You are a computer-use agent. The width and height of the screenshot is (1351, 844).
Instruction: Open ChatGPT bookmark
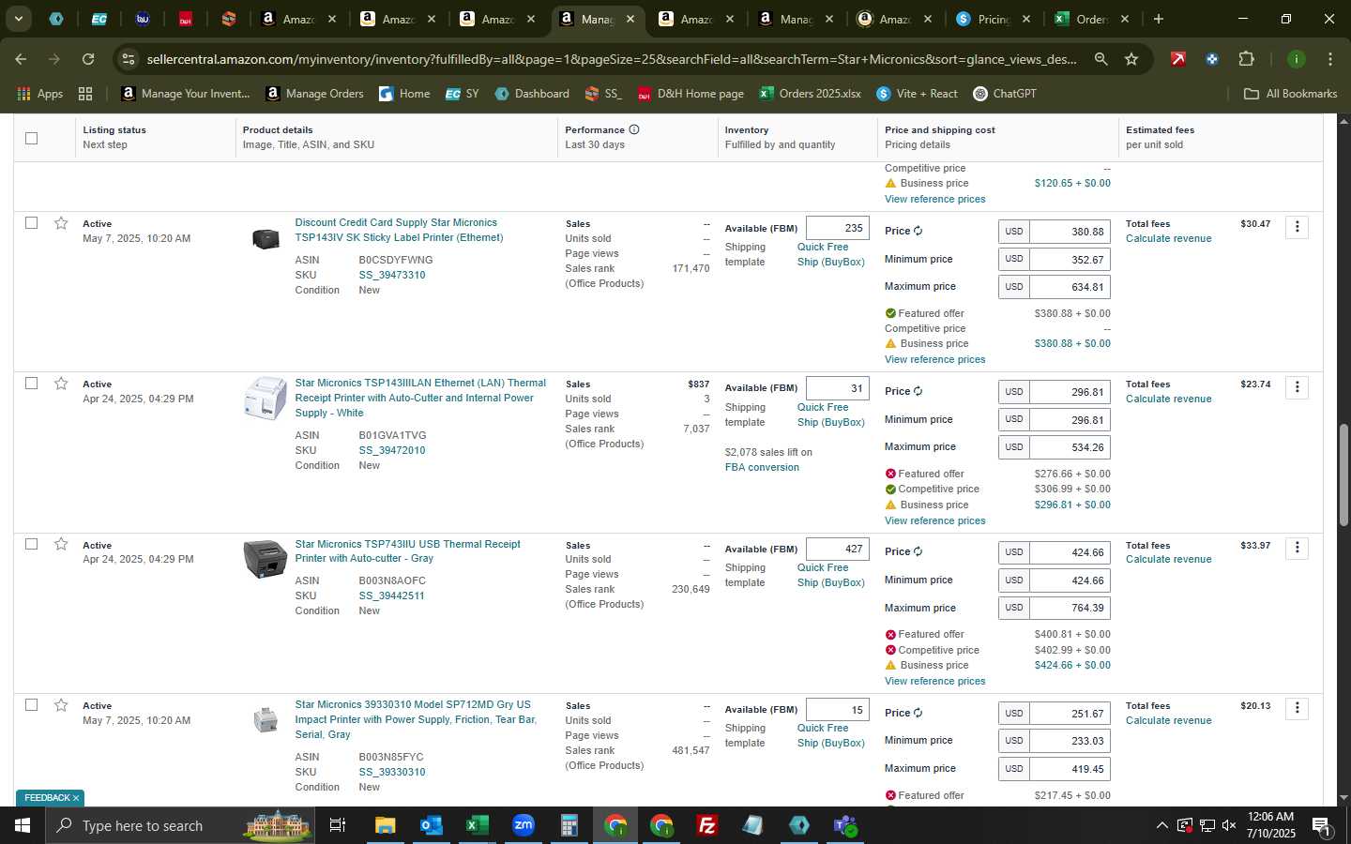tap(1005, 94)
